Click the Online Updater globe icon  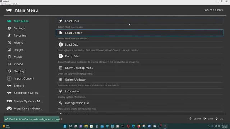[x=61, y=80]
